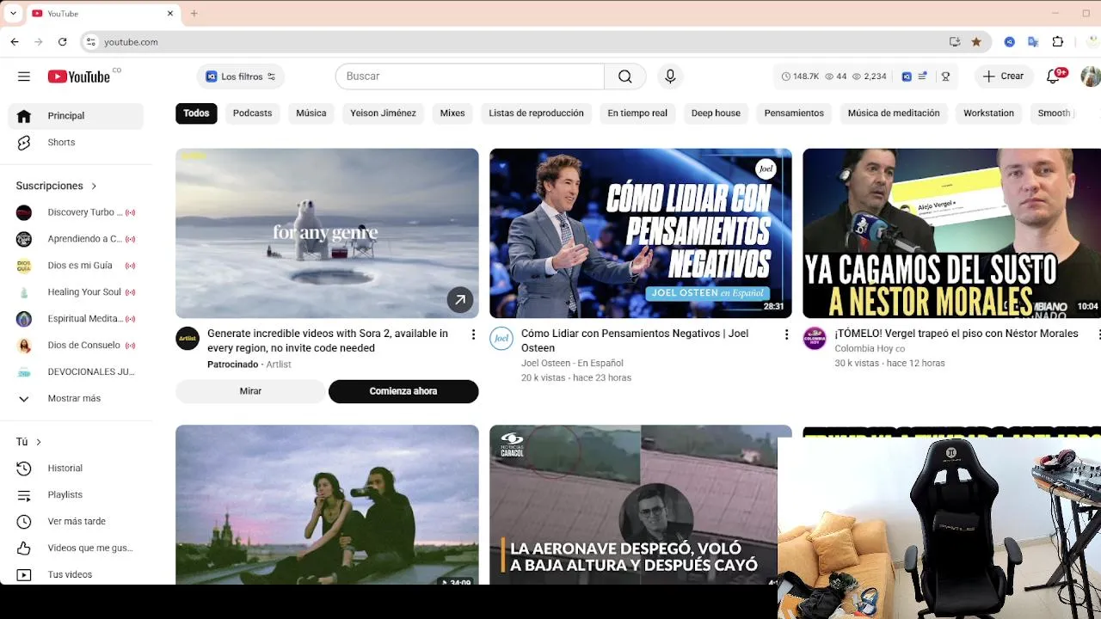View site information icon
Image resolution: width=1101 pixels, height=619 pixels.
[x=91, y=41]
